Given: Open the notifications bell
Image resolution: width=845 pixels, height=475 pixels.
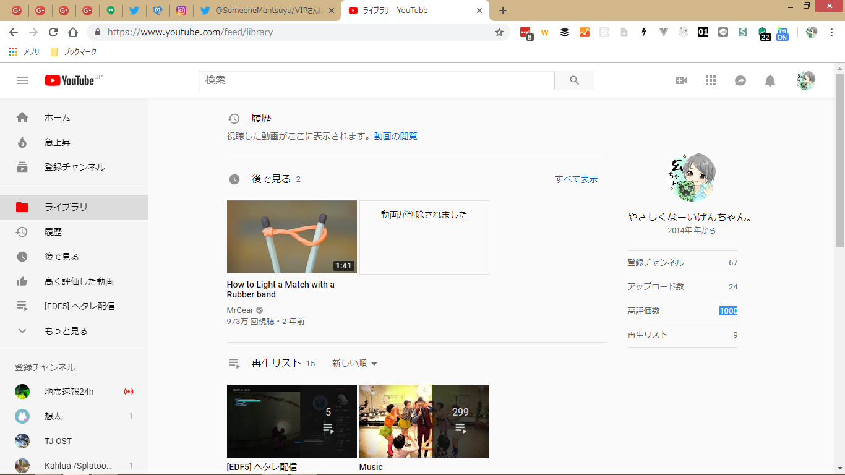Looking at the screenshot, I should 770,80.
